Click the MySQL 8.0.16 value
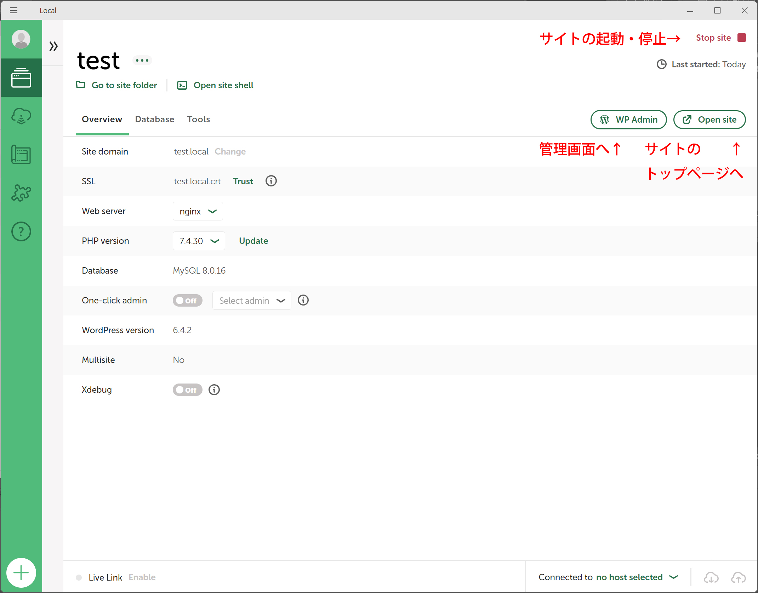The height and width of the screenshot is (593, 758). click(x=199, y=270)
